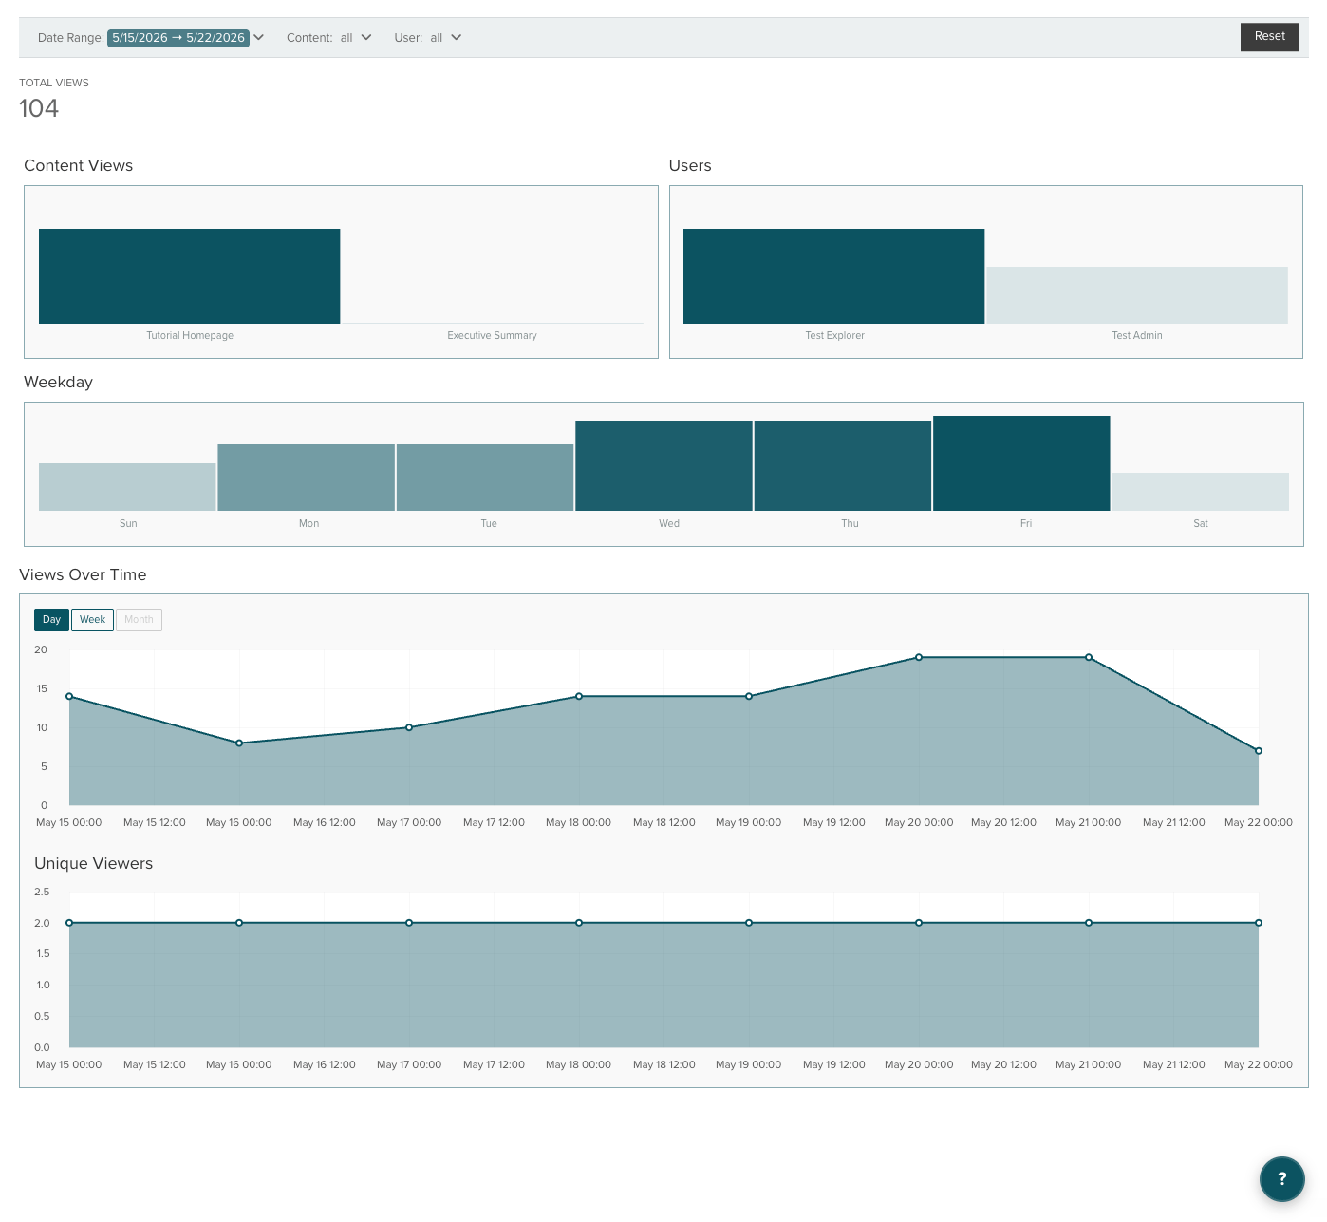Switch views over time to Week
The image size is (1327, 1222).
coord(92,620)
